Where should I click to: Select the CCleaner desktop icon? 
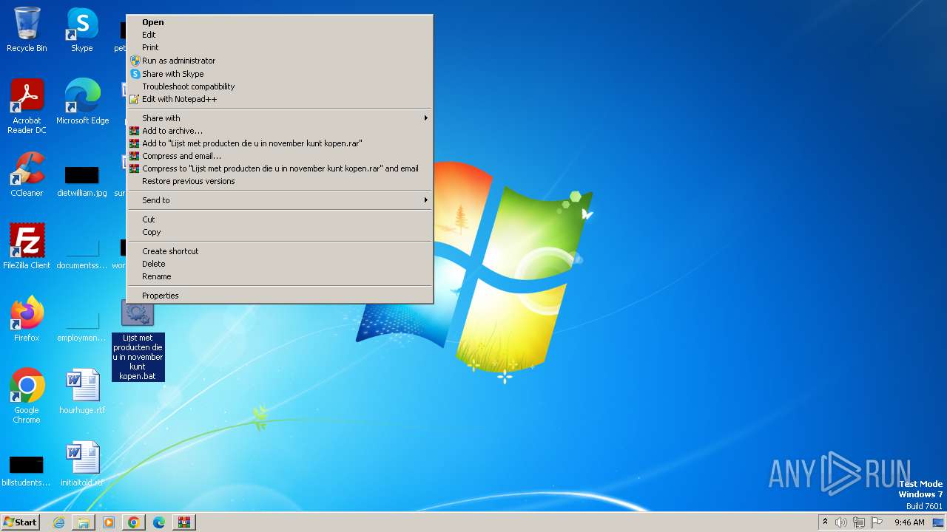point(27,174)
